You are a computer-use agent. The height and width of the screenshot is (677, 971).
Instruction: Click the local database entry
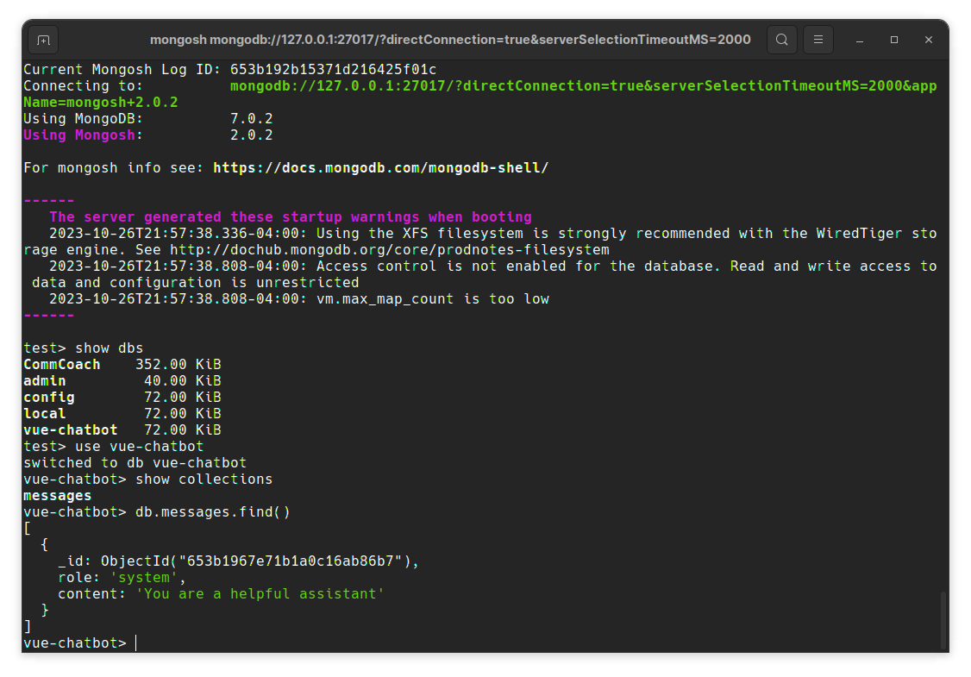click(x=44, y=413)
